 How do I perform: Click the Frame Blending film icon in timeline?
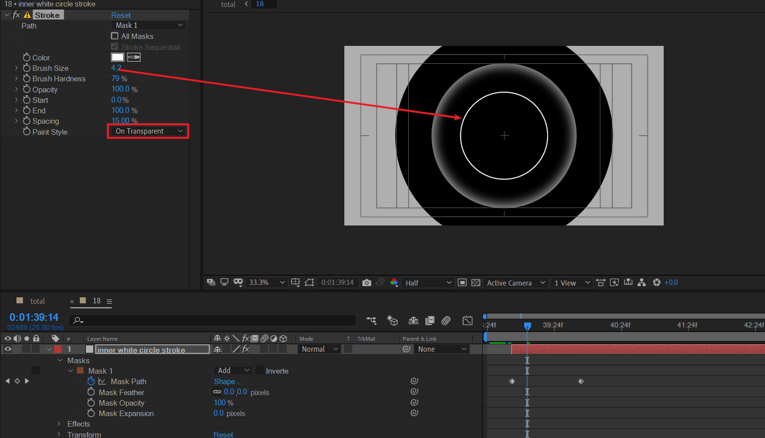[x=430, y=320]
